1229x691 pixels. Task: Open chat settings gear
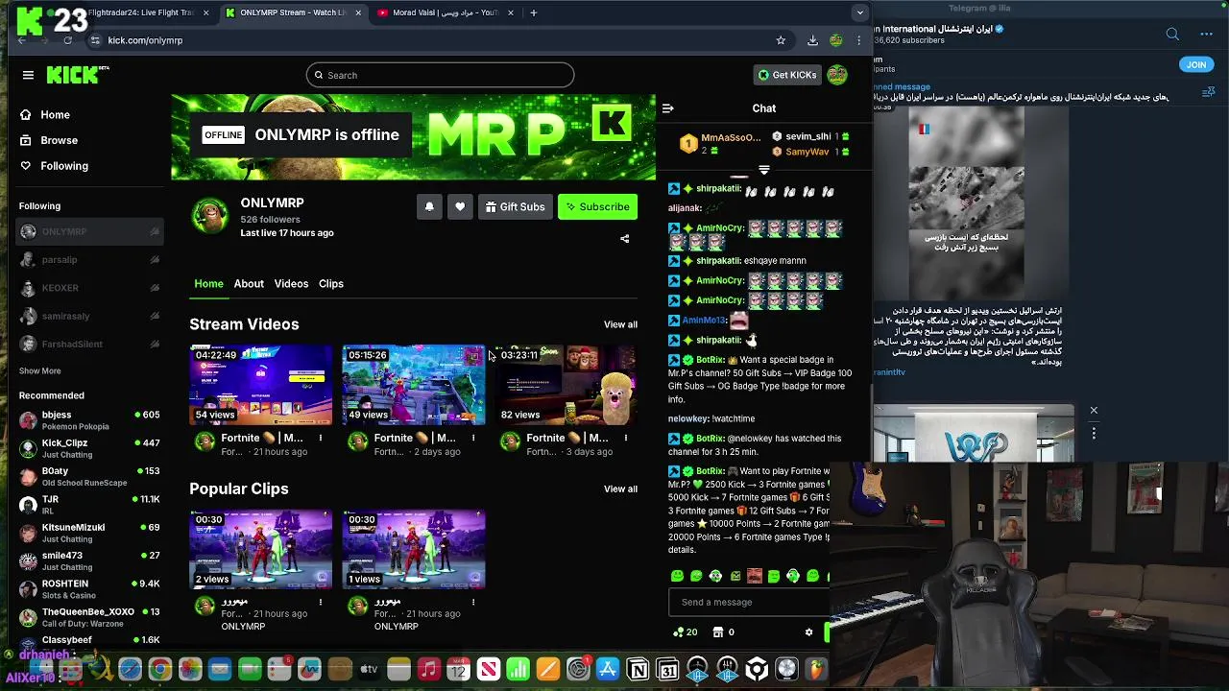coord(808,632)
